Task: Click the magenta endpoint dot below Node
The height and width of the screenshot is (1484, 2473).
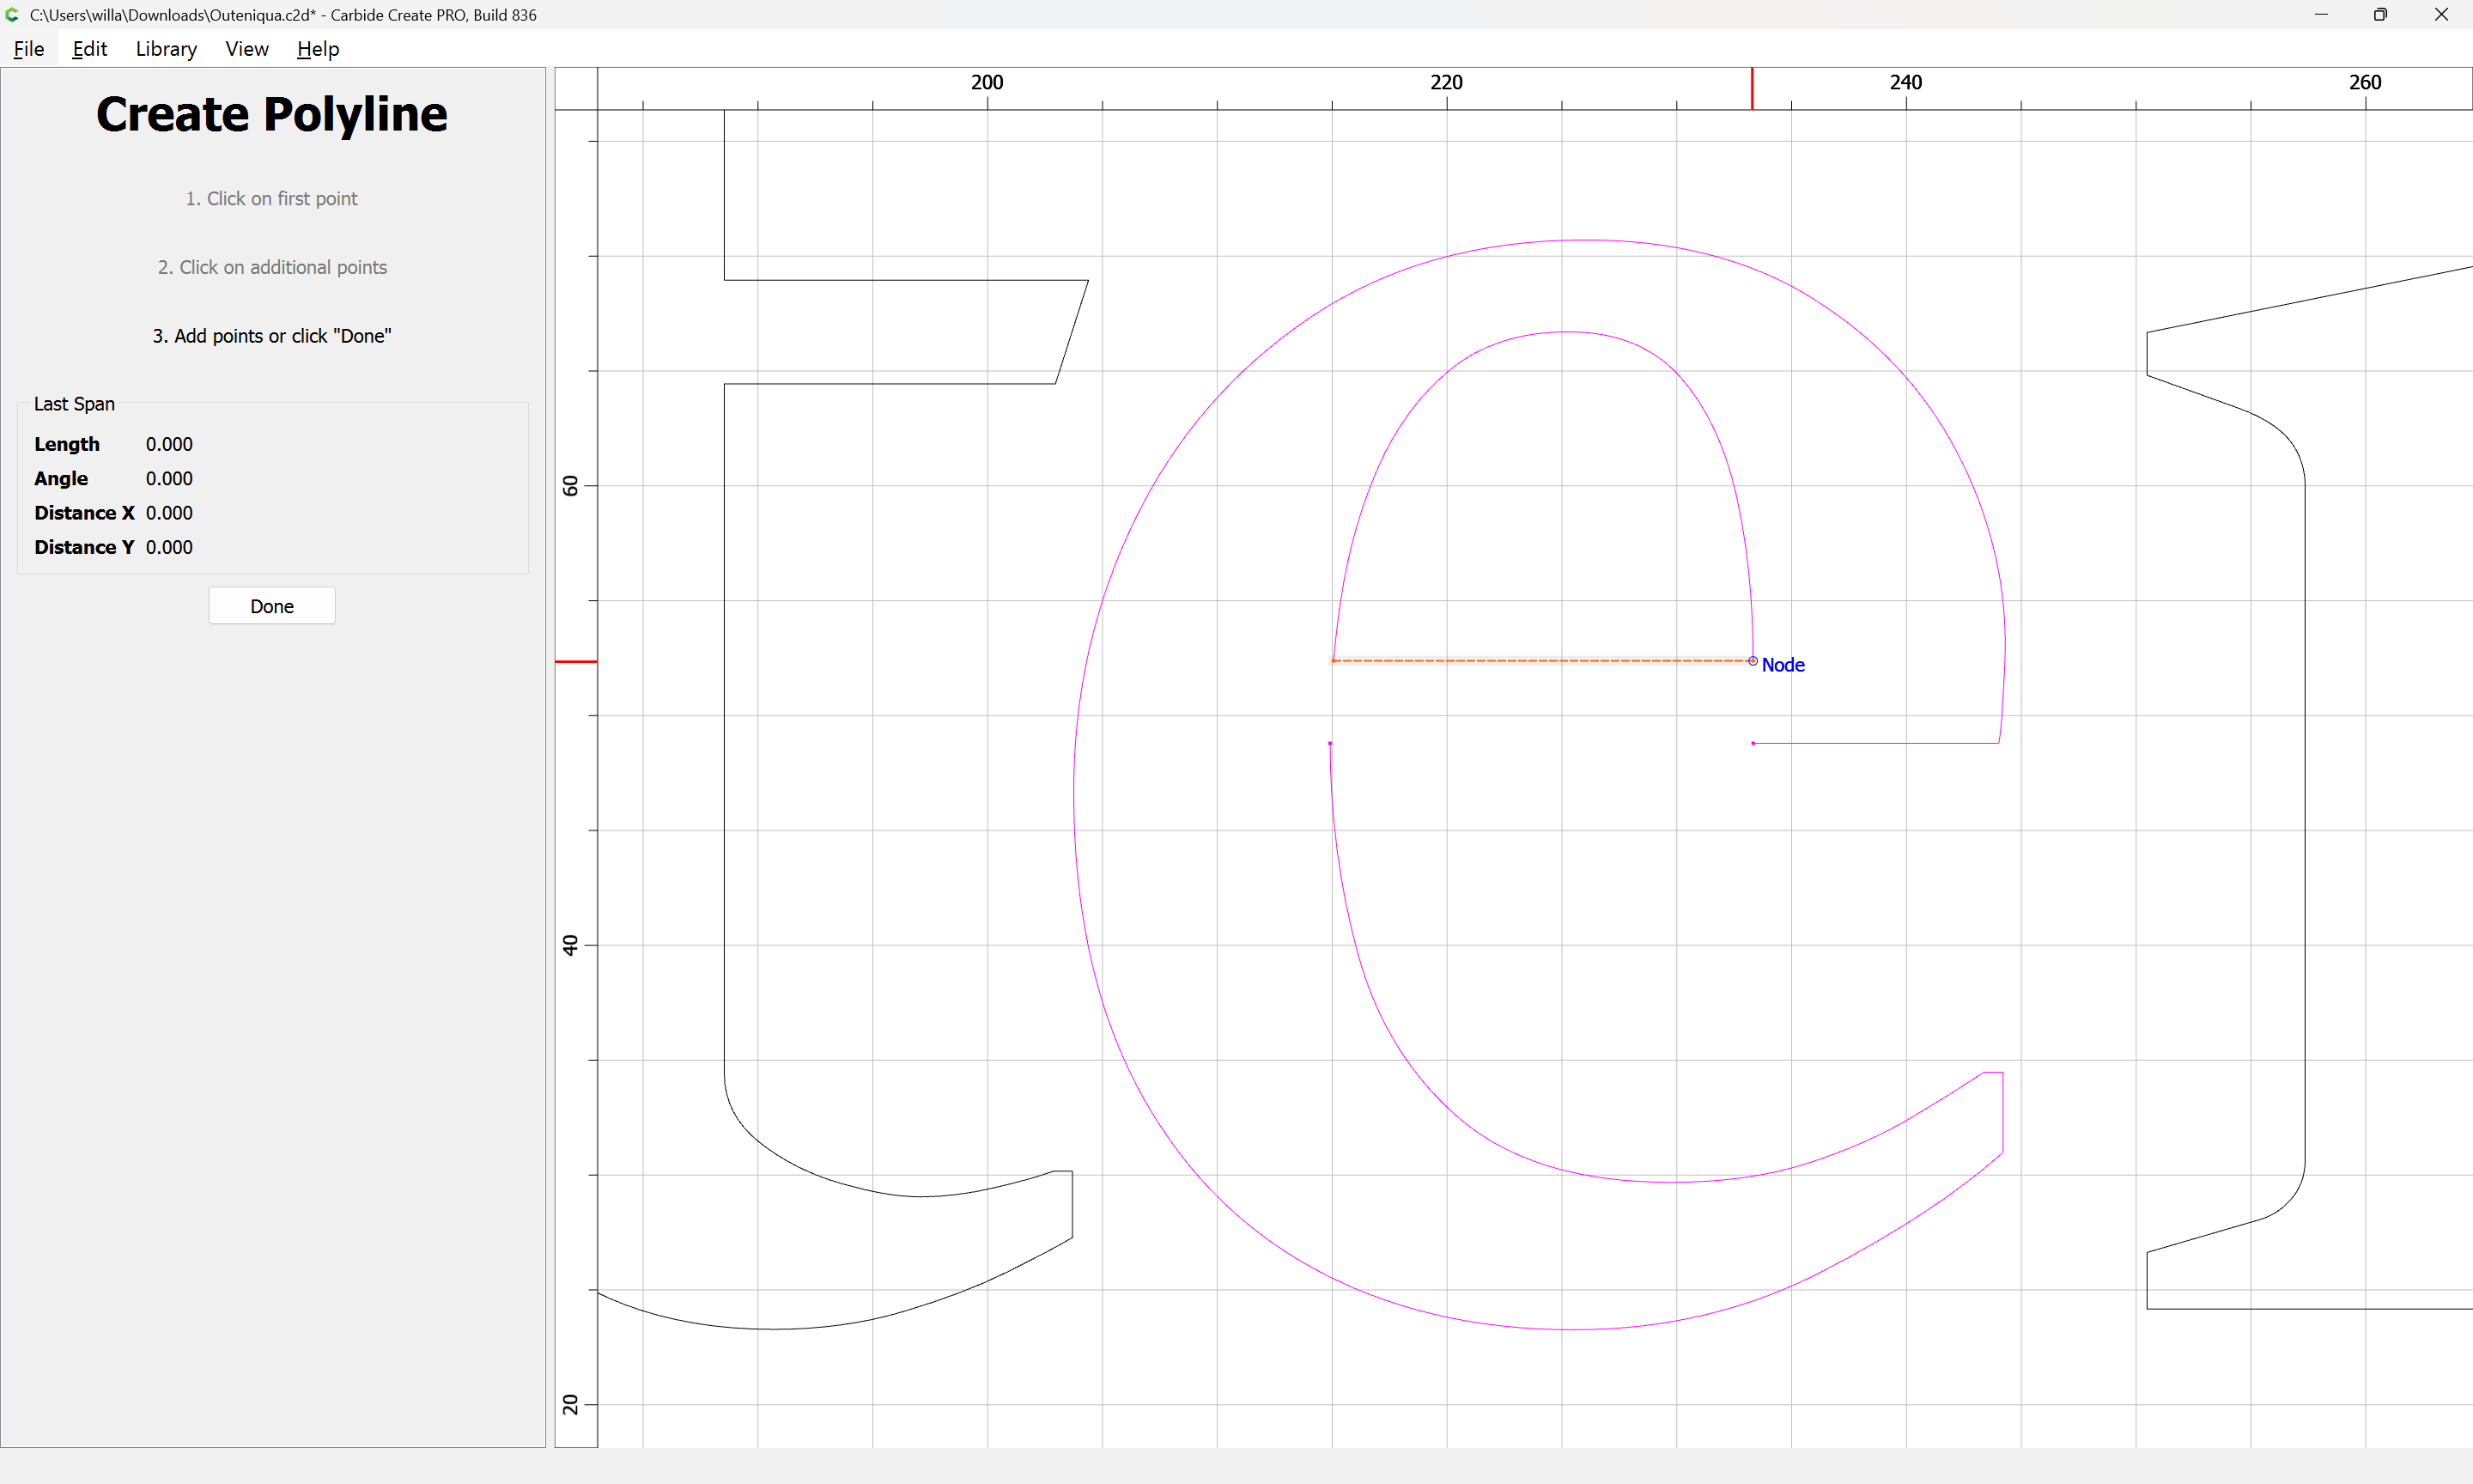Action: 1753,743
